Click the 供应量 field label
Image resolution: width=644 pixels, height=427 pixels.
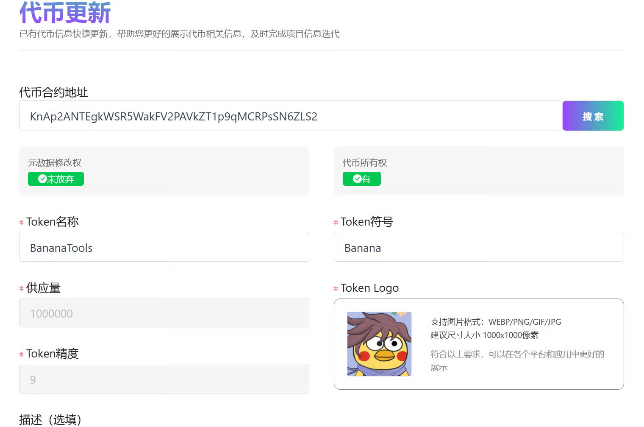coord(43,288)
